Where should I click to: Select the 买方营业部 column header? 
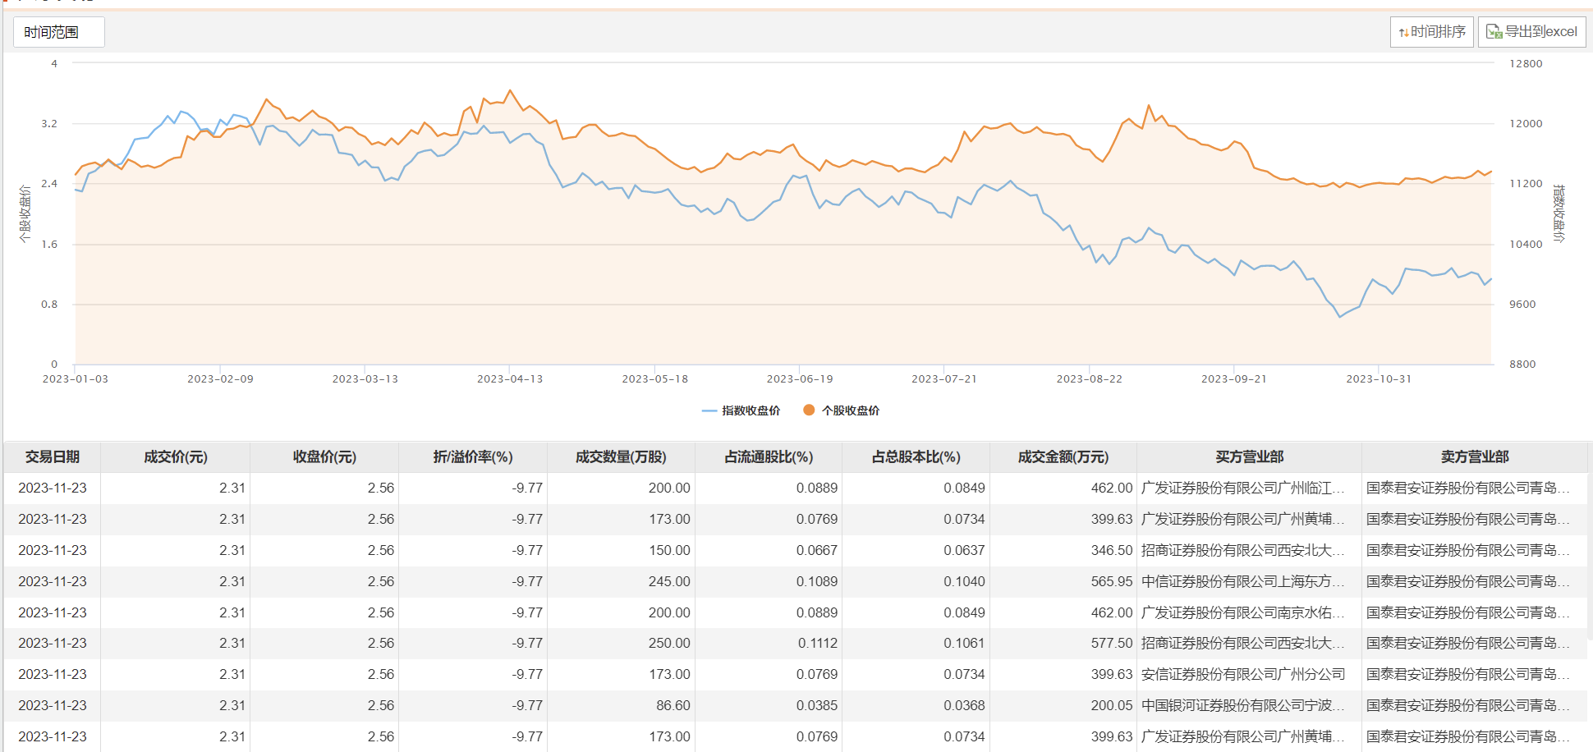1249,457
